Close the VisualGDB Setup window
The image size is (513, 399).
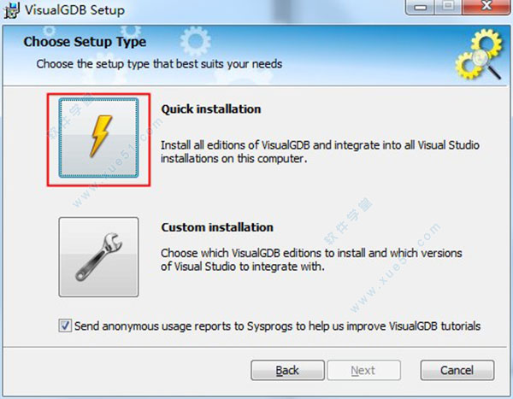pos(486,7)
